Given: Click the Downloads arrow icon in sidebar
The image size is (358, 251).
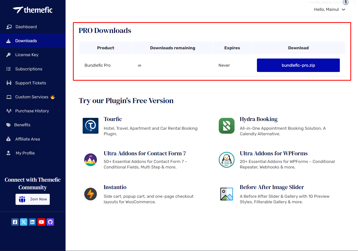Looking at the screenshot, I should (x=8, y=41).
